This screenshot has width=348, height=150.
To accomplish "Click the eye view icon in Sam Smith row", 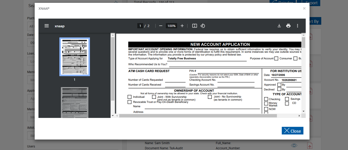I will 294,145.
